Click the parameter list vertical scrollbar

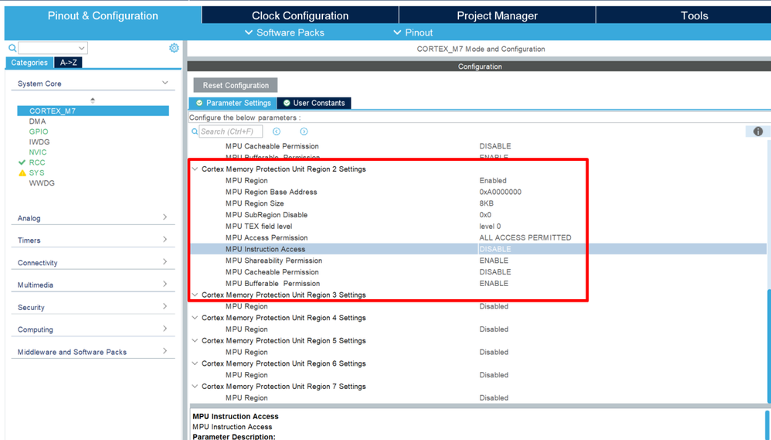[769, 345]
